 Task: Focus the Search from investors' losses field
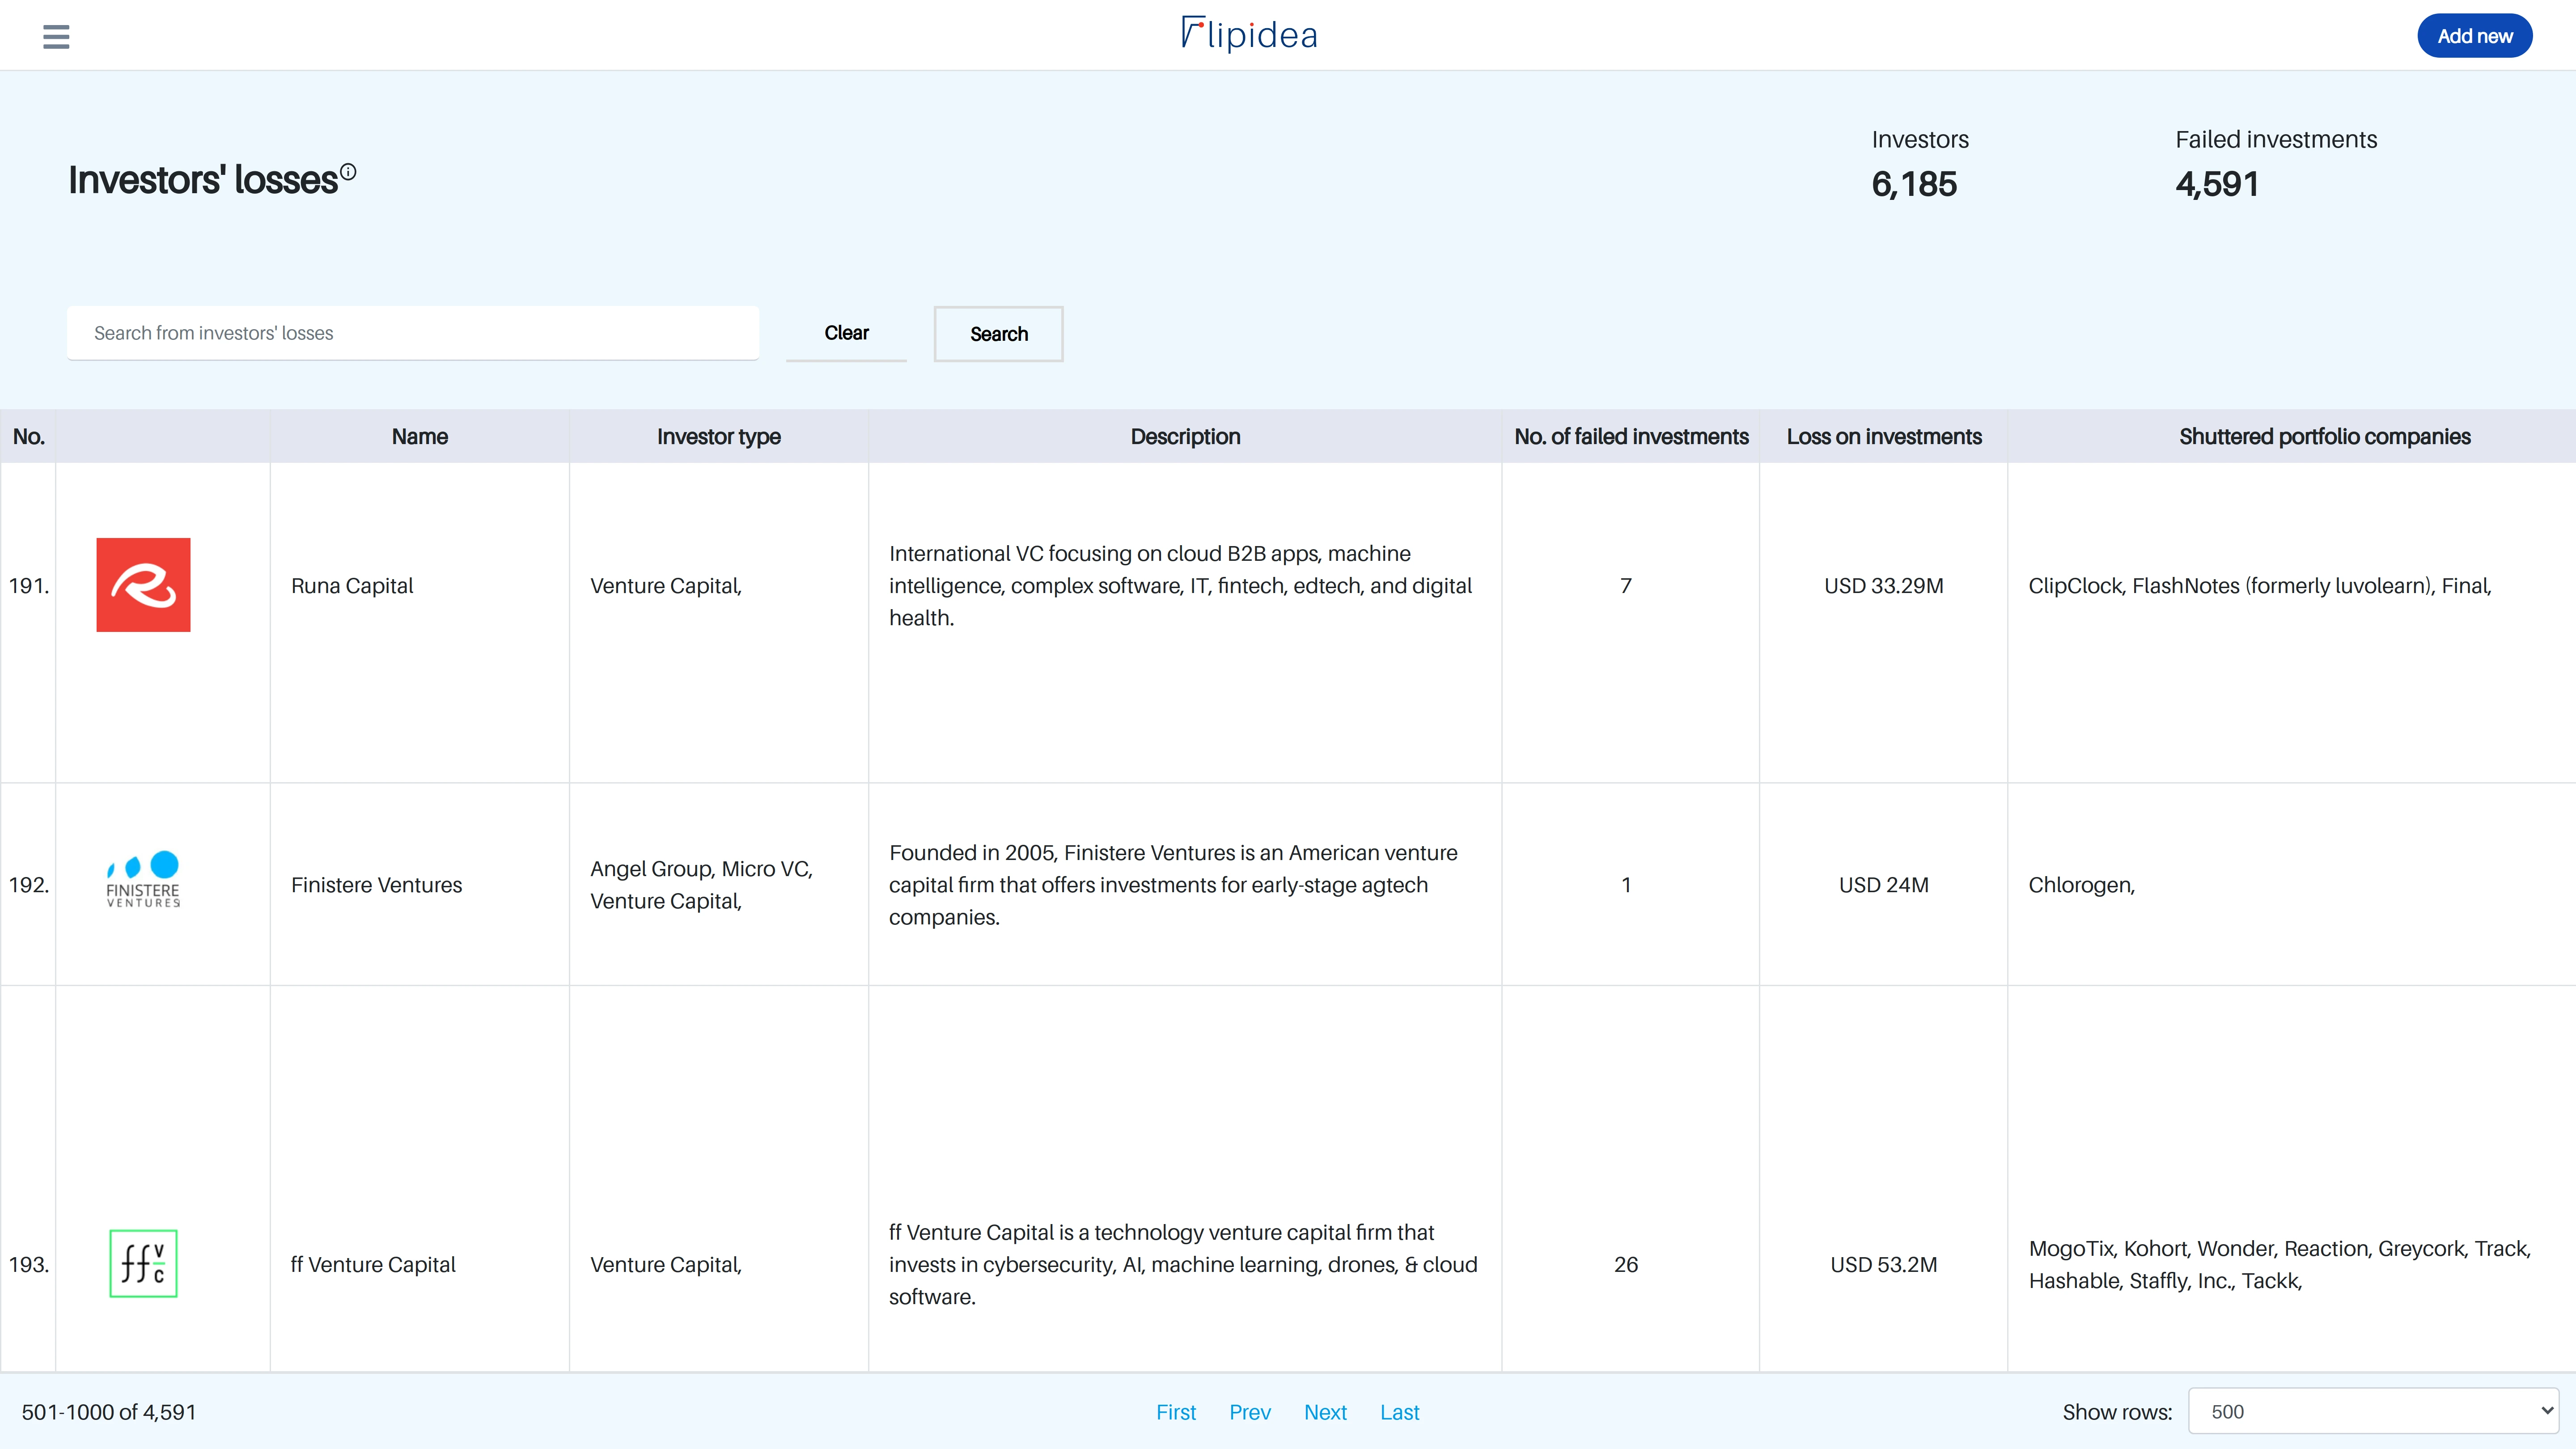click(x=413, y=333)
